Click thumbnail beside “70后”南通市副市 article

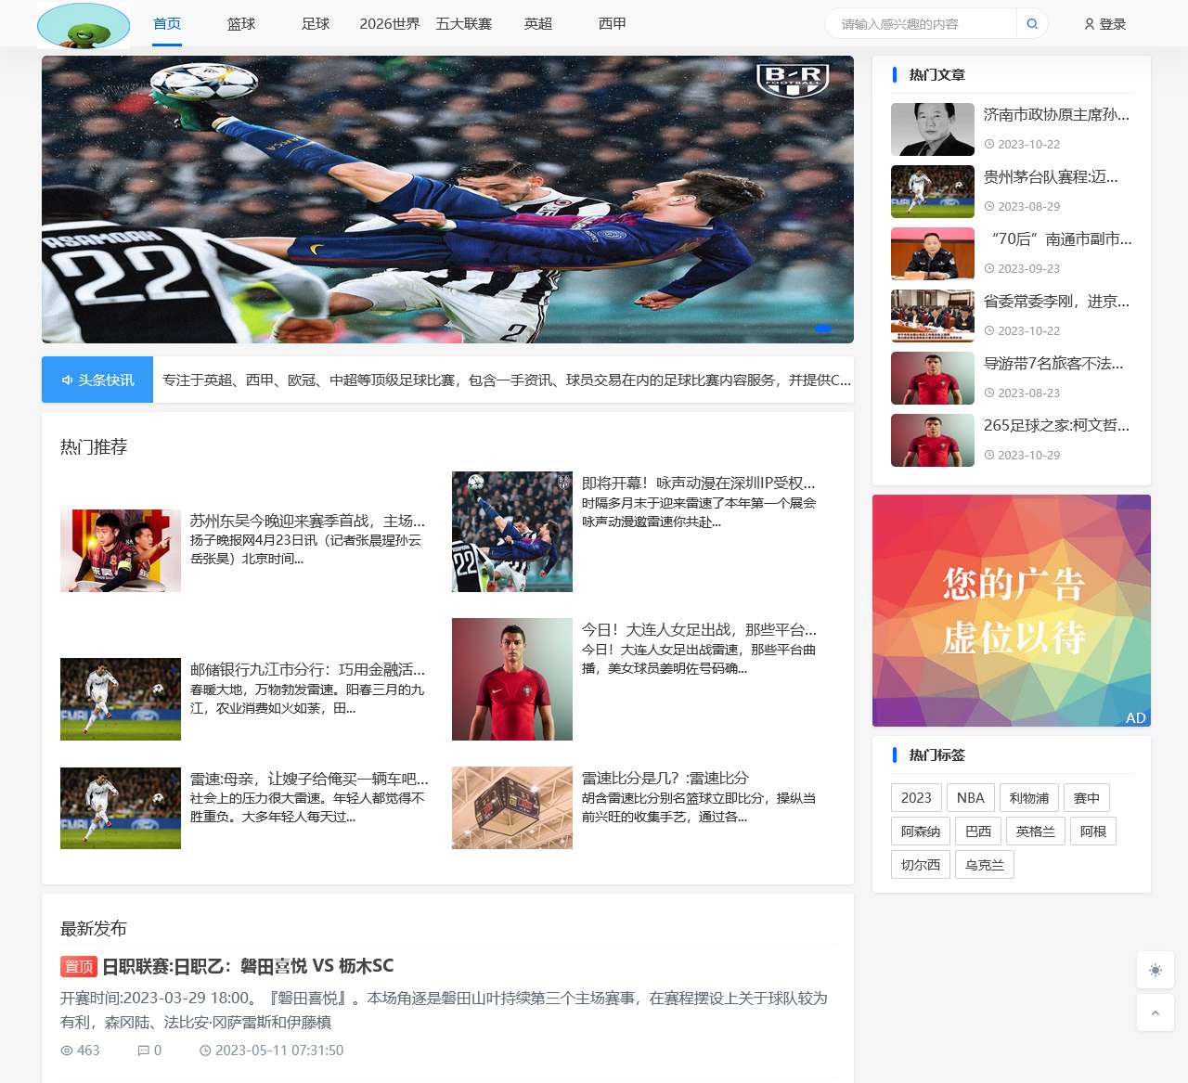coord(933,253)
